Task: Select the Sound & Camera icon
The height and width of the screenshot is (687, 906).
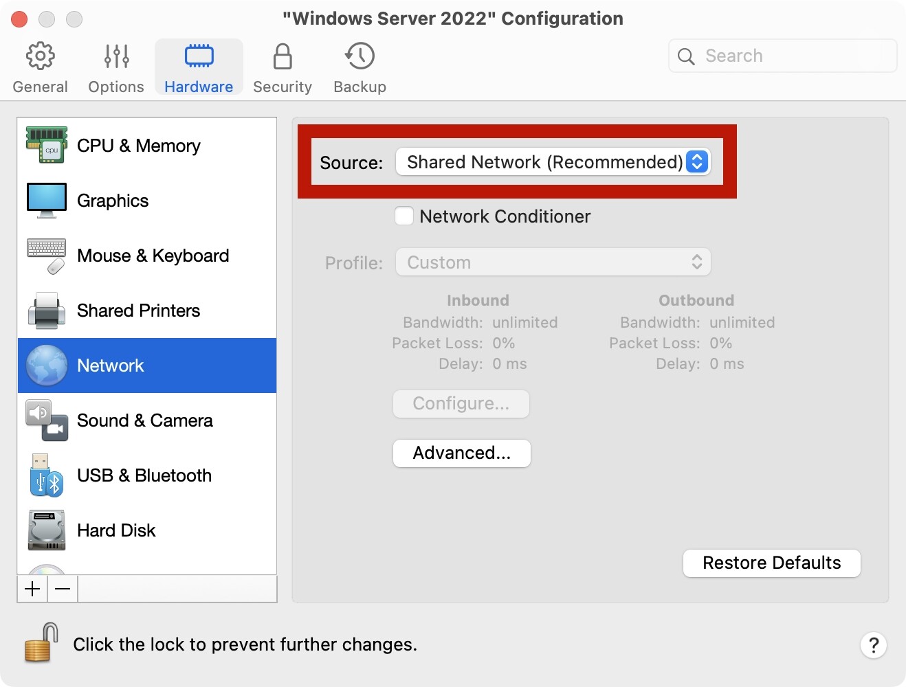Action: [47, 420]
